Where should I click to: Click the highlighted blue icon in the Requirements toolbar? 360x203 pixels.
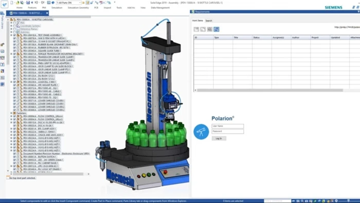(217, 29)
